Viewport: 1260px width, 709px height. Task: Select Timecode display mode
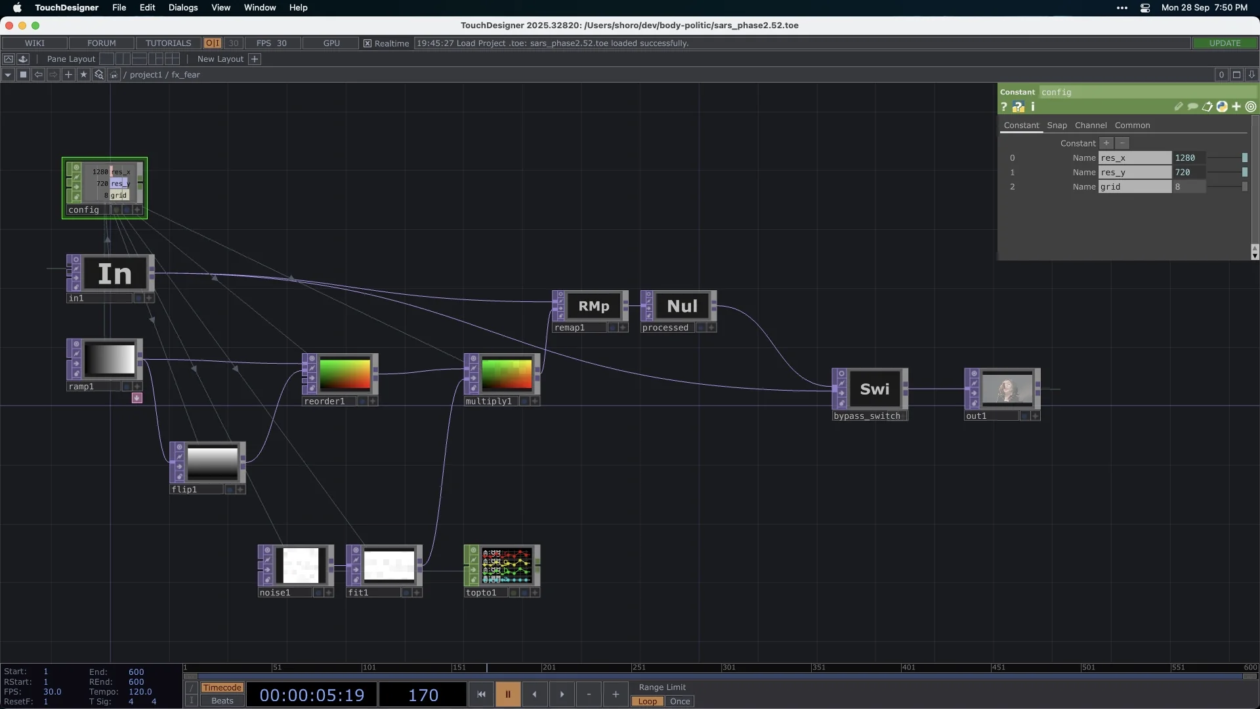222,688
